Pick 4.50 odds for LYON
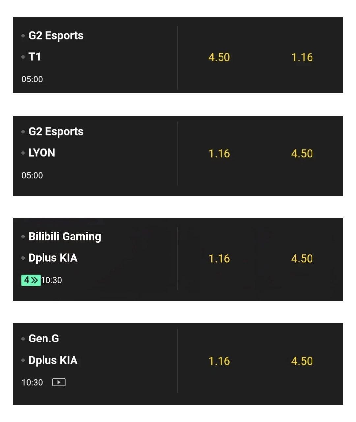Viewport: 356px width, 422px height. click(302, 154)
